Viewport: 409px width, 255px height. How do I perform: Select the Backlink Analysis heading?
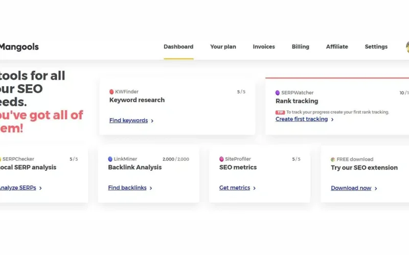[x=135, y=167]
